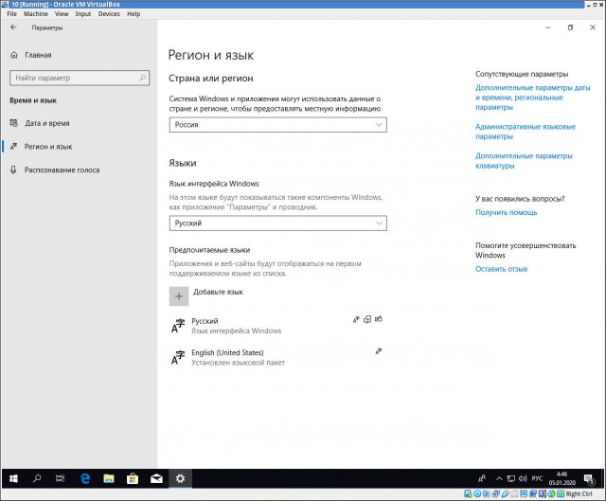The height and width of the screenshot is (501, 606).
Task: Click the volume speaker icon in tray
Action: 523,478
